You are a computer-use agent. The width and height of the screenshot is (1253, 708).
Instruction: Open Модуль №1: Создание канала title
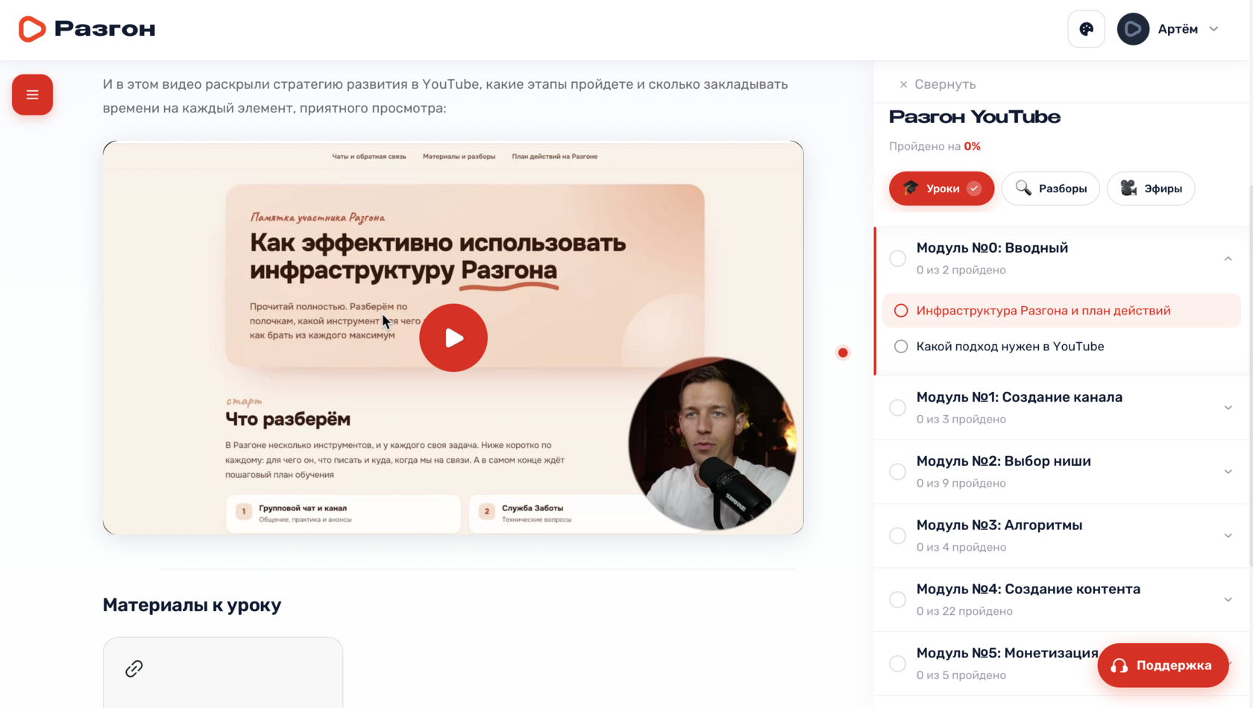1019,397
